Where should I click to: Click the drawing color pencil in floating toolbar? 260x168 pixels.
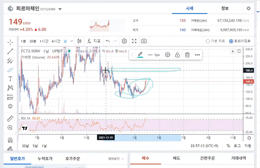point(140,55)
